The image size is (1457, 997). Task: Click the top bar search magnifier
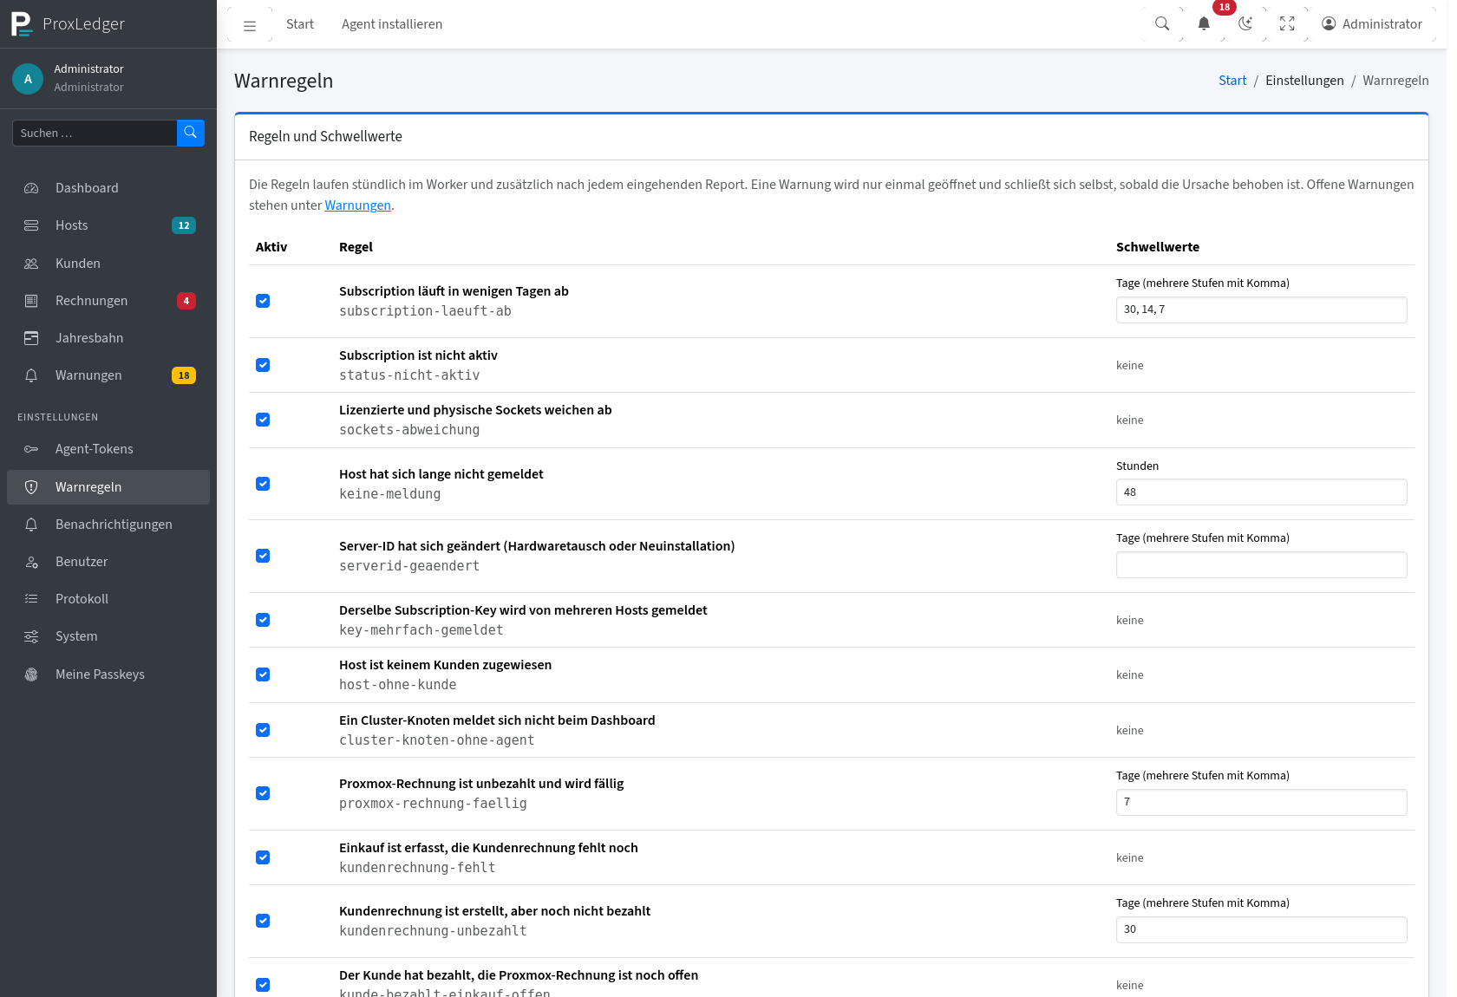pos(1162,24)
